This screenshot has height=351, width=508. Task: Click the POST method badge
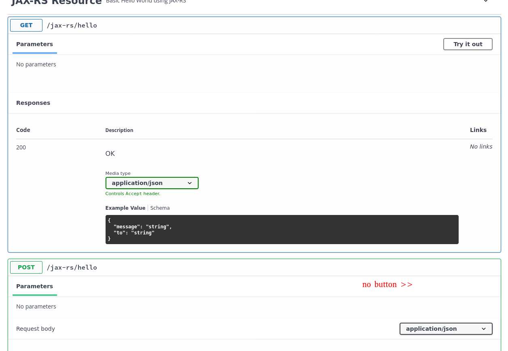click(26, 267)
